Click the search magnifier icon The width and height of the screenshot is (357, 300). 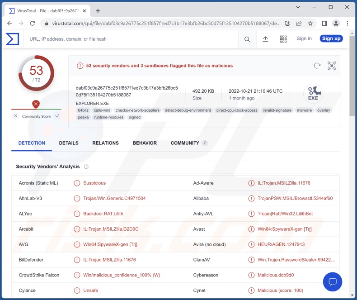point(247,39)
